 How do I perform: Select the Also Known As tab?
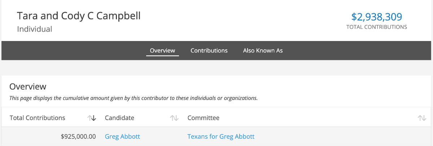(263, 50)
